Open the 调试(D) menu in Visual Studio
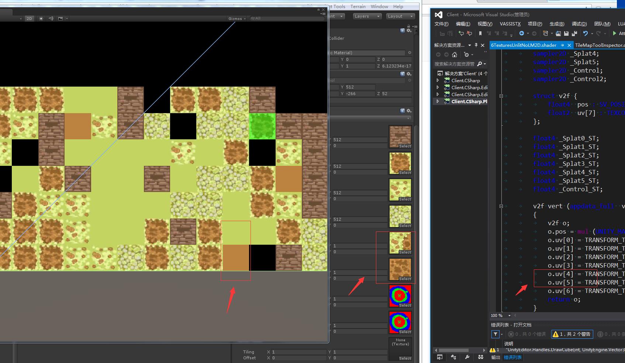Viewport: 625px width, 363px height. (x=579, y=24)
